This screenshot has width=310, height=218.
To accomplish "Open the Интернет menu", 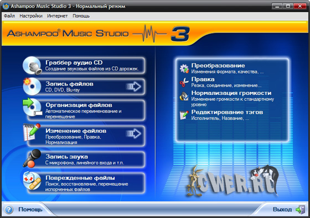I will point(58,16).
